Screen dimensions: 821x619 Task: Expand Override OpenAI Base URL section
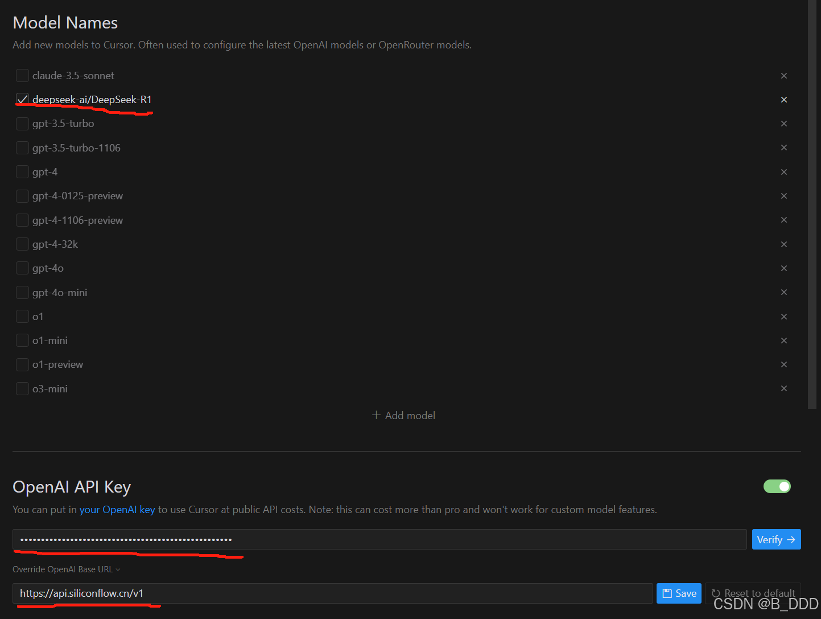[66, 569]
